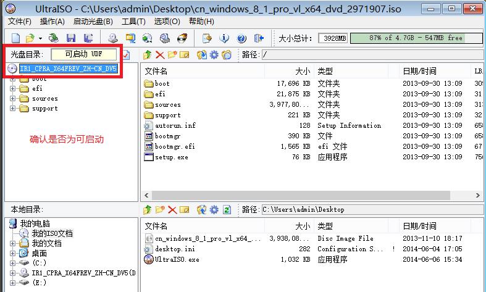Image resolution: width=486 pixels, height=292 pixels.
Task: Click red X delete in local pane
Action: pos(172,210)
